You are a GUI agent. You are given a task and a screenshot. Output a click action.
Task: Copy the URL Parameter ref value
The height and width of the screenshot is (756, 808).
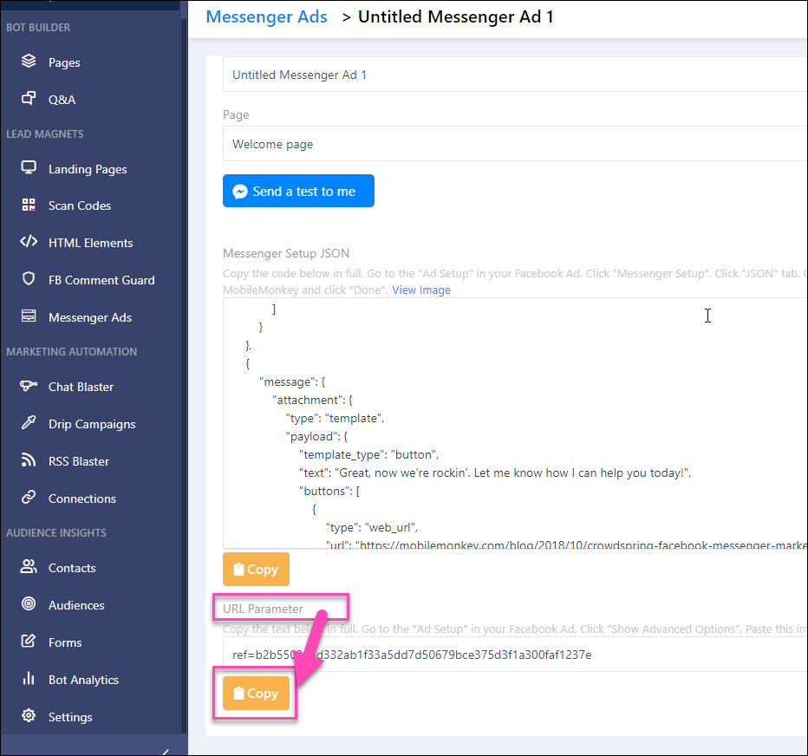coord(256,693)
